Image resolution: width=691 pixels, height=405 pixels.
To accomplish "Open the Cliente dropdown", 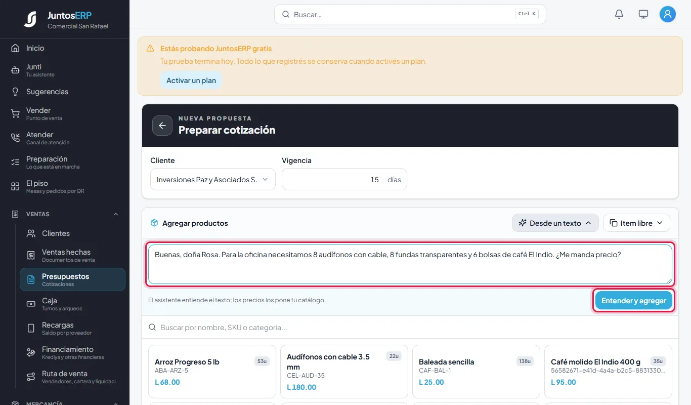I will point(213,179).
